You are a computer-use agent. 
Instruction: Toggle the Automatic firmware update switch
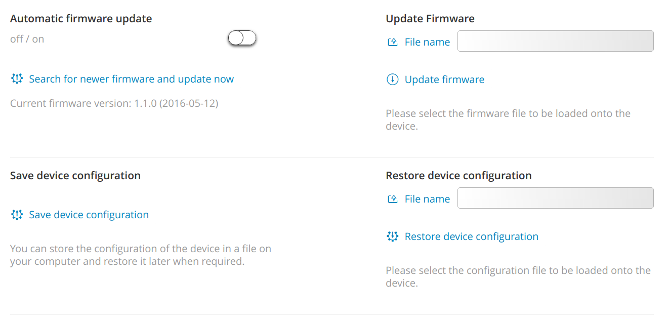pos(242,38)
